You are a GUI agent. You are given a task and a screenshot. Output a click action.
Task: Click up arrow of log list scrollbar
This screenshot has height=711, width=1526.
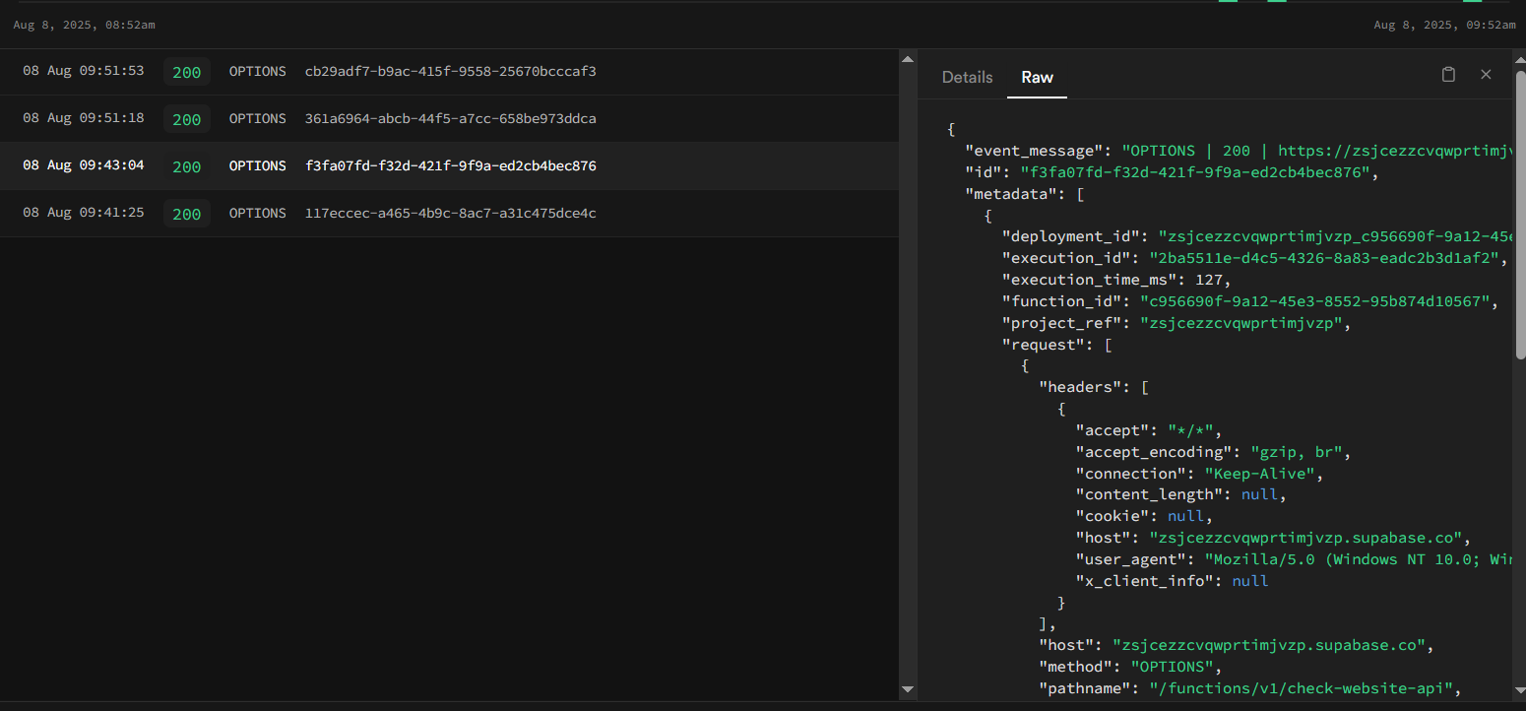click(x=908, y=59)
